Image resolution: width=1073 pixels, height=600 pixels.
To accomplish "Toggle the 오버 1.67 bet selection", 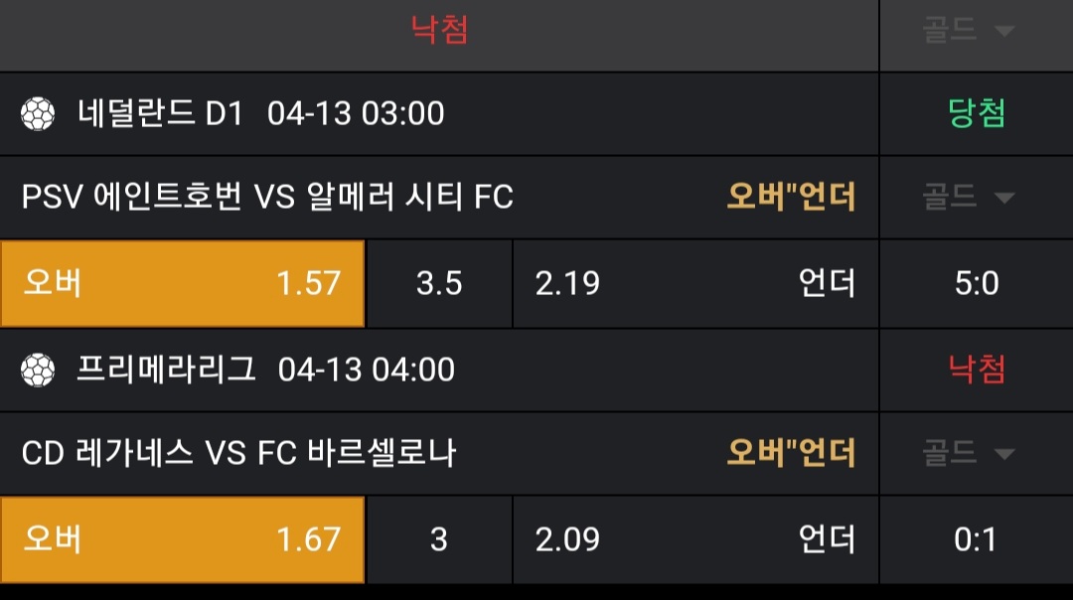I will coord(183,540).
